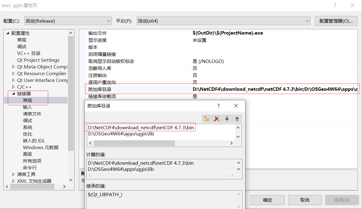Expand the Qt Meta-Object Compiler node
Screen dimensions: 362x209
pyautogui.click(x=13, y=67)
